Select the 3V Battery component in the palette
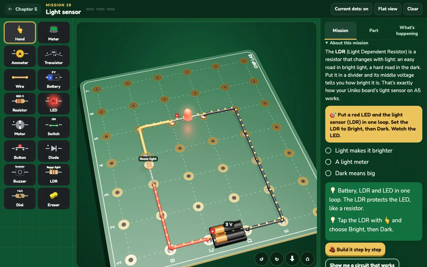The width and height of the screenshot is (427, 267). [x=54, y=80]
